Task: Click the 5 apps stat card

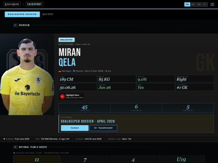Action: [x=188, y=108]
